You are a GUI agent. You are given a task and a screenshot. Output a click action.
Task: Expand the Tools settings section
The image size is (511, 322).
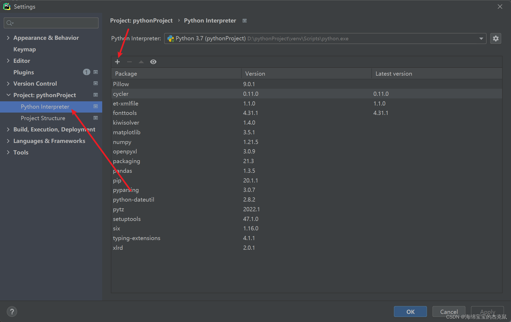[x=8, y=152]
